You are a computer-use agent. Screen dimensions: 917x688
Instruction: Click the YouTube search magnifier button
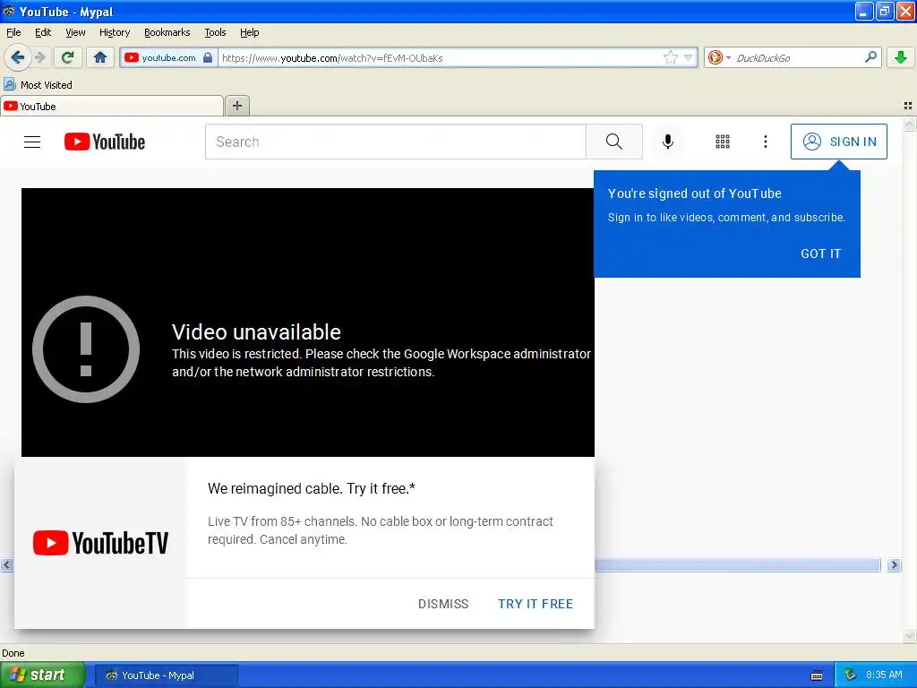pyautogui.click(x=614, y=142)
